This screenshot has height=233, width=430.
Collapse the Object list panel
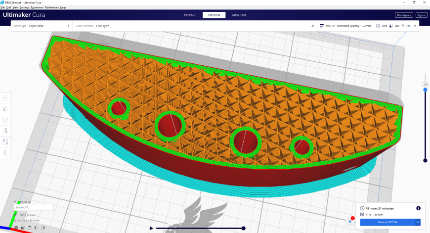[x=15, y=202]
